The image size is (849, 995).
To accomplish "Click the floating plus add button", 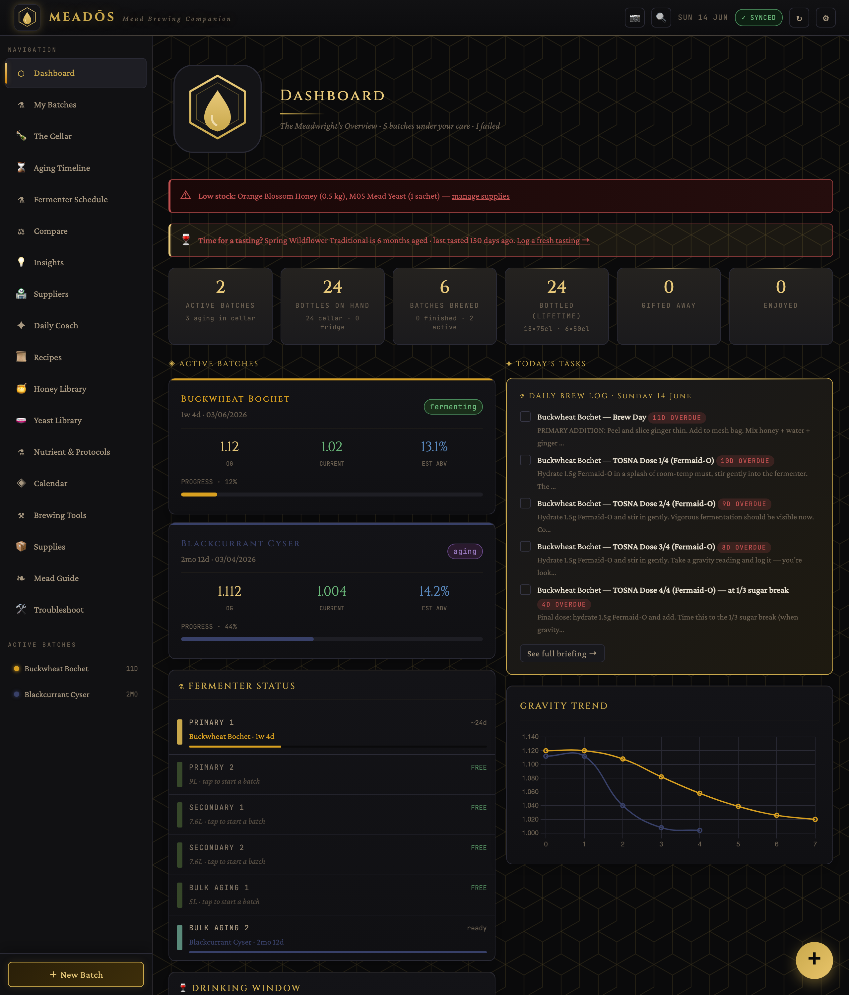I will pos(814,960).
